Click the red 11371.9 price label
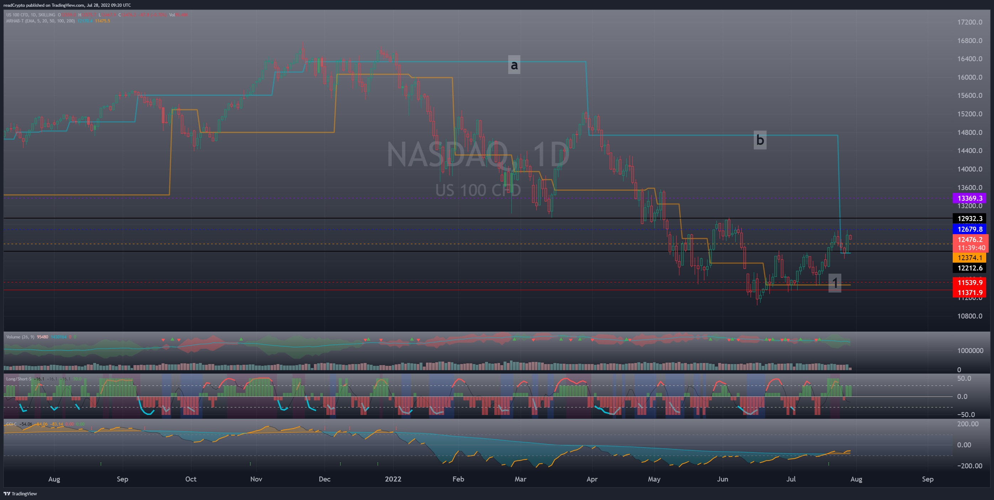This screenshot has height=500, width=994. [x=970, y=293]
